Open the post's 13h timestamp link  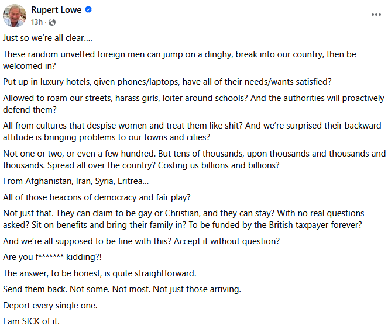click(x=36, y=22)
